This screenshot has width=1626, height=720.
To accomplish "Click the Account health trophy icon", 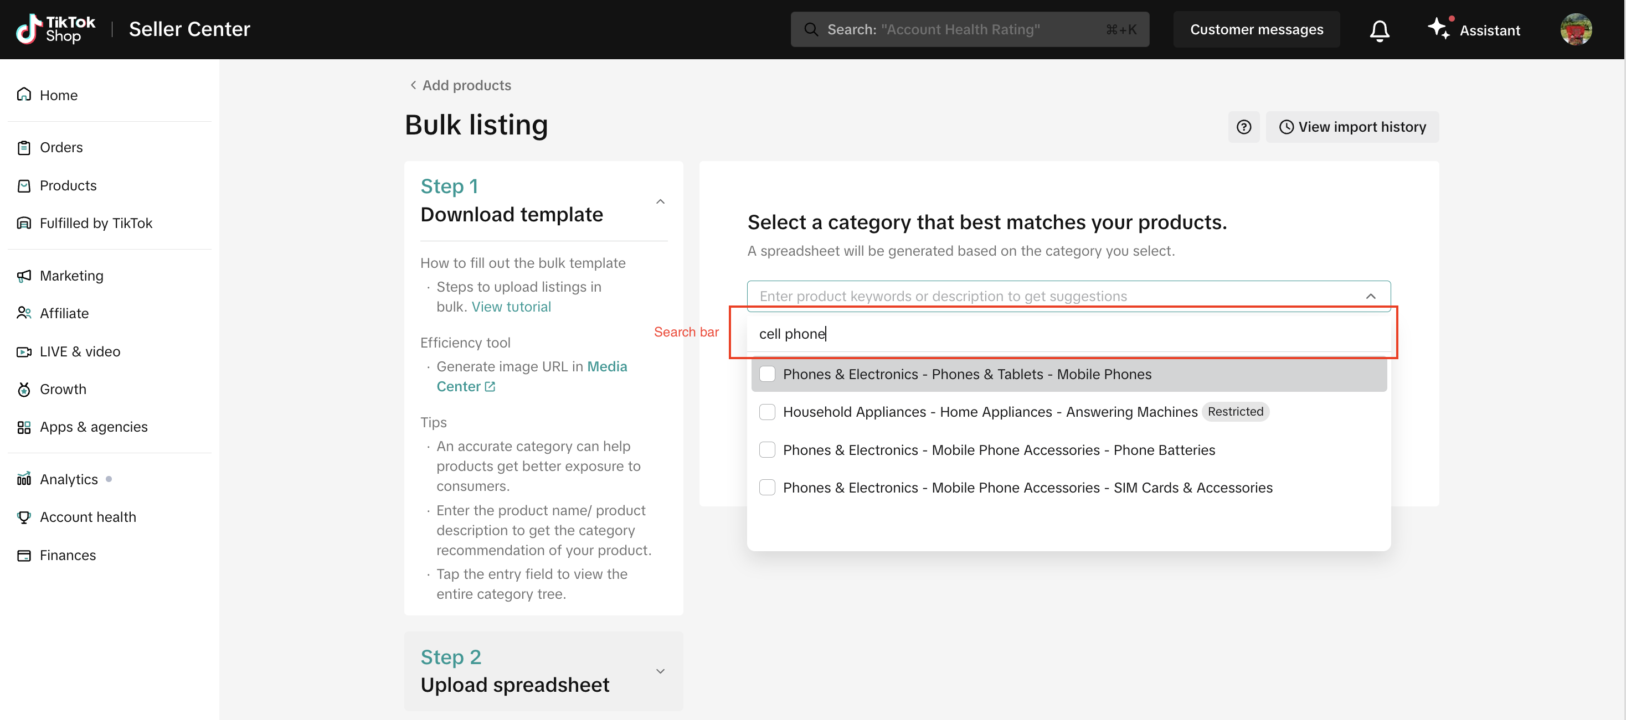I will [24, 517].
